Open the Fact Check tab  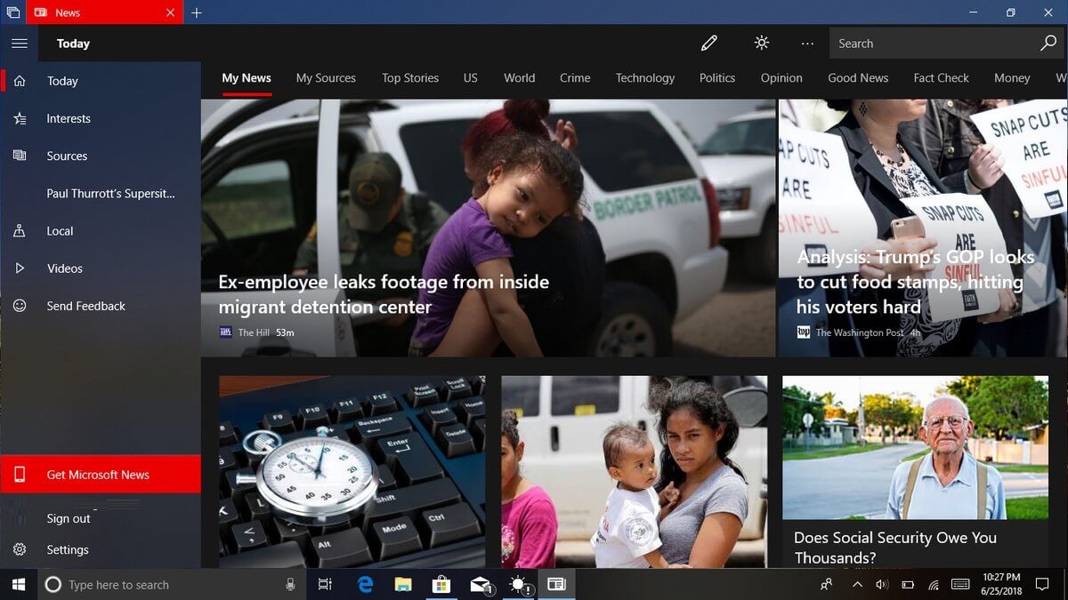(x=942, y=78)
